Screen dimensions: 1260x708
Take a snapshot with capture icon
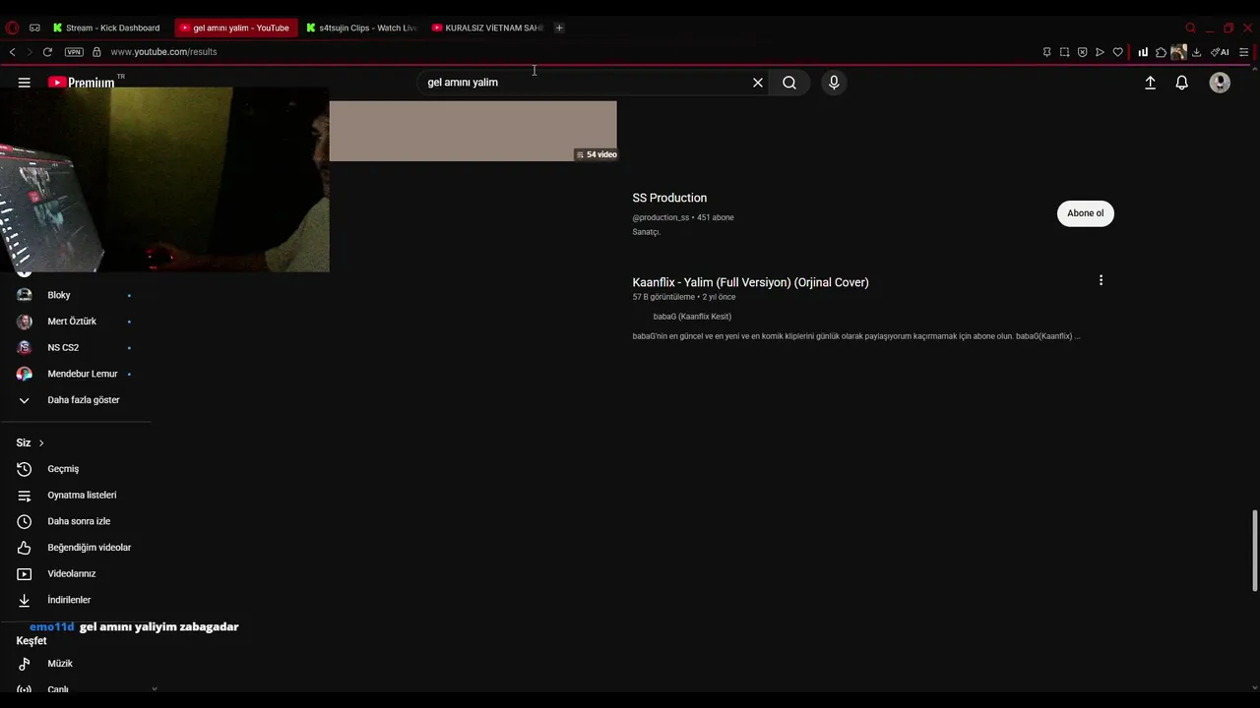click(1064, 52)
